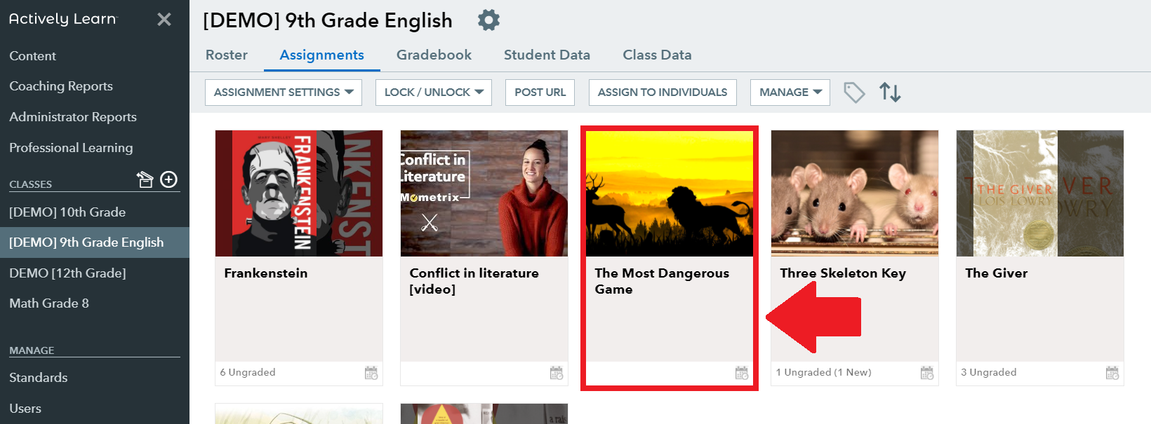Open The Most Dangerous Game calendar icon
Image resolution: width=1151 pixels, height=424 pixels.
pyautogui.click(x=742, y=373)
